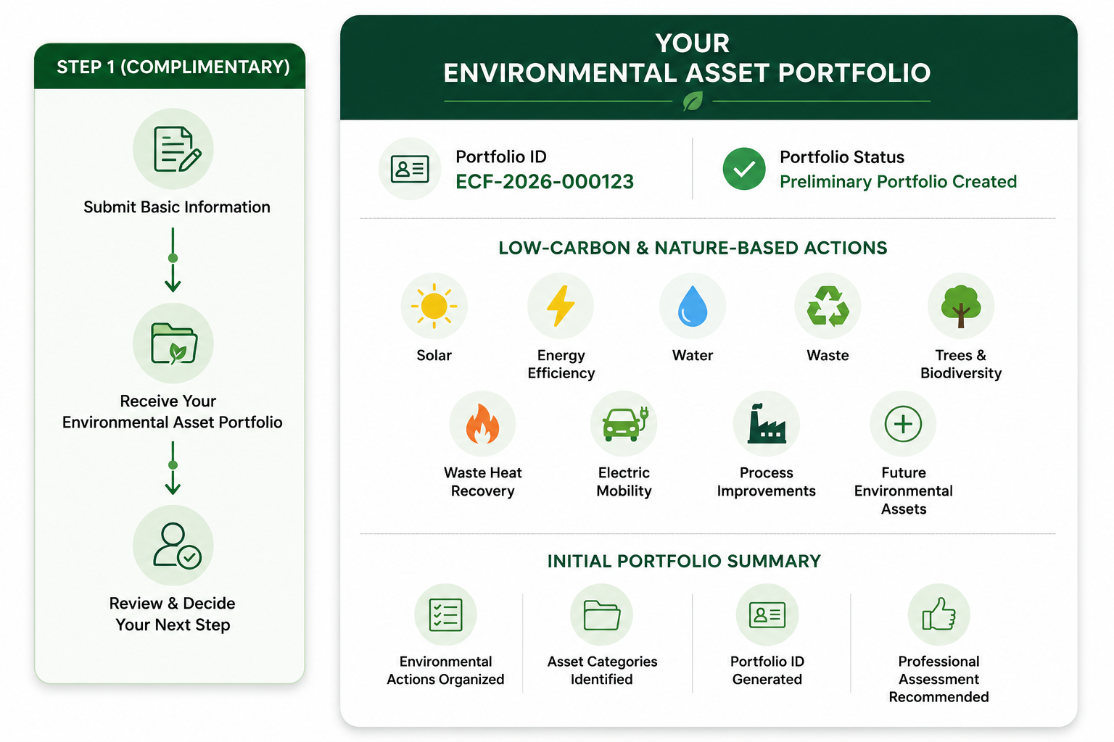Select the Process Improvements factory icon
The height and width of the screenshot is (742, 1114).
pos(767,424)
